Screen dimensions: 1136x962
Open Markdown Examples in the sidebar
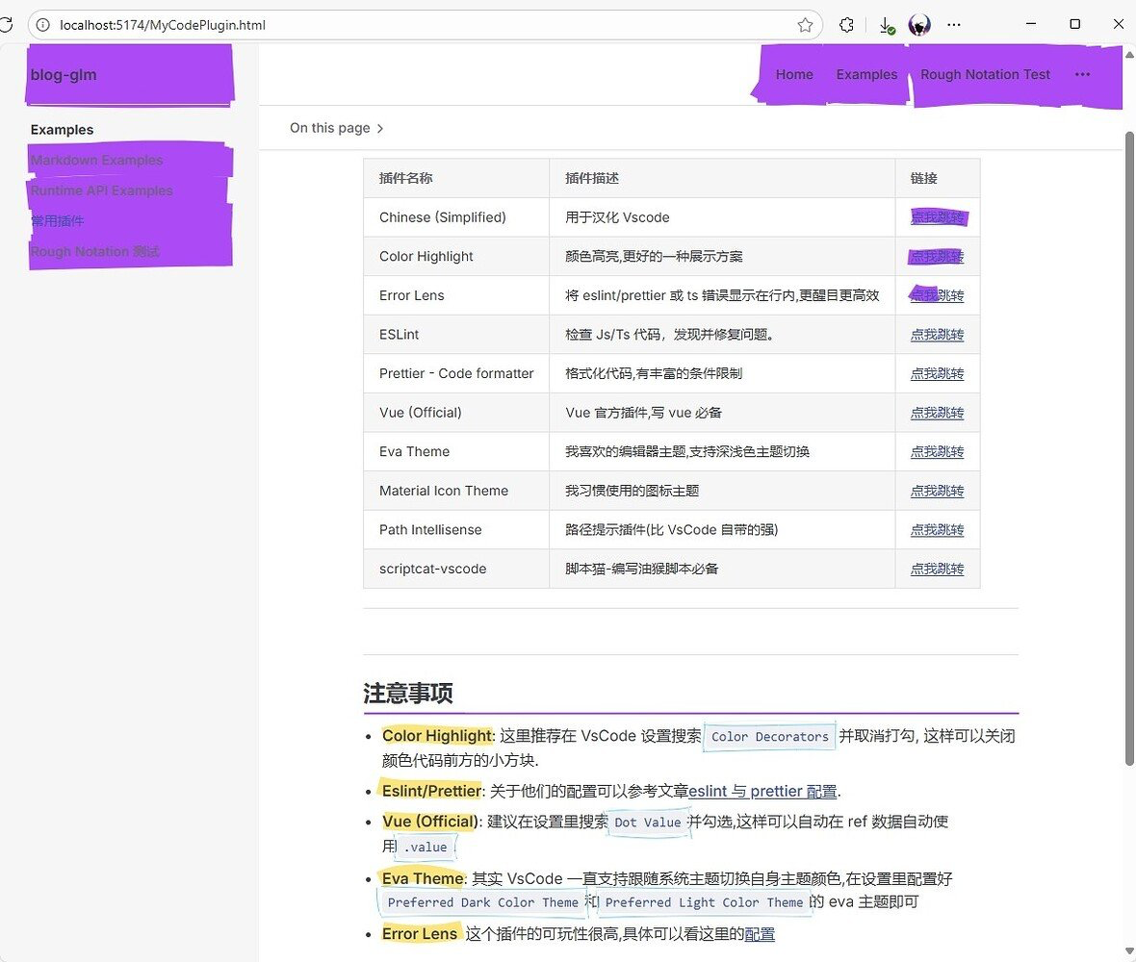pyautogui.click(x=96, y=160)
